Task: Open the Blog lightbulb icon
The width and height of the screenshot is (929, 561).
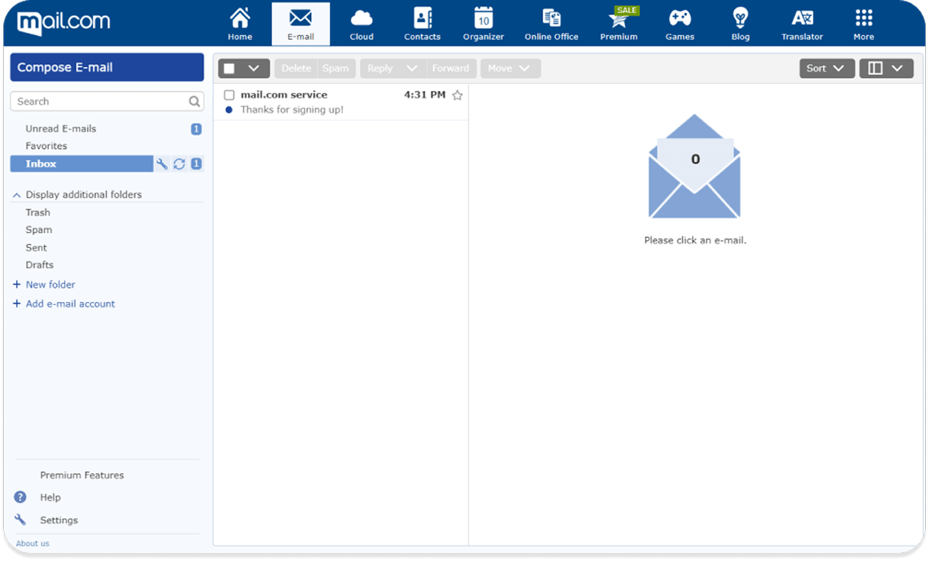Action: tap(740, 18)
